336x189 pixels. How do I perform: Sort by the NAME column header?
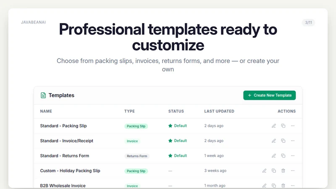click(46, 111)
